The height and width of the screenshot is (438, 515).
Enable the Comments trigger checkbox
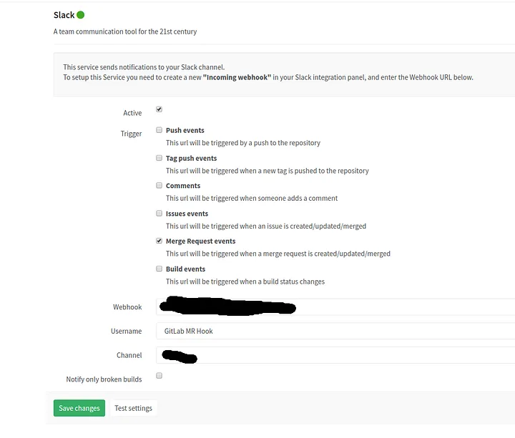159,185
